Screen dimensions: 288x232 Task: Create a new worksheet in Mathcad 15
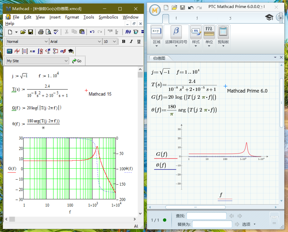10,32
